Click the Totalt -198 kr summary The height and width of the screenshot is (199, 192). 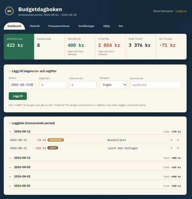172,131
